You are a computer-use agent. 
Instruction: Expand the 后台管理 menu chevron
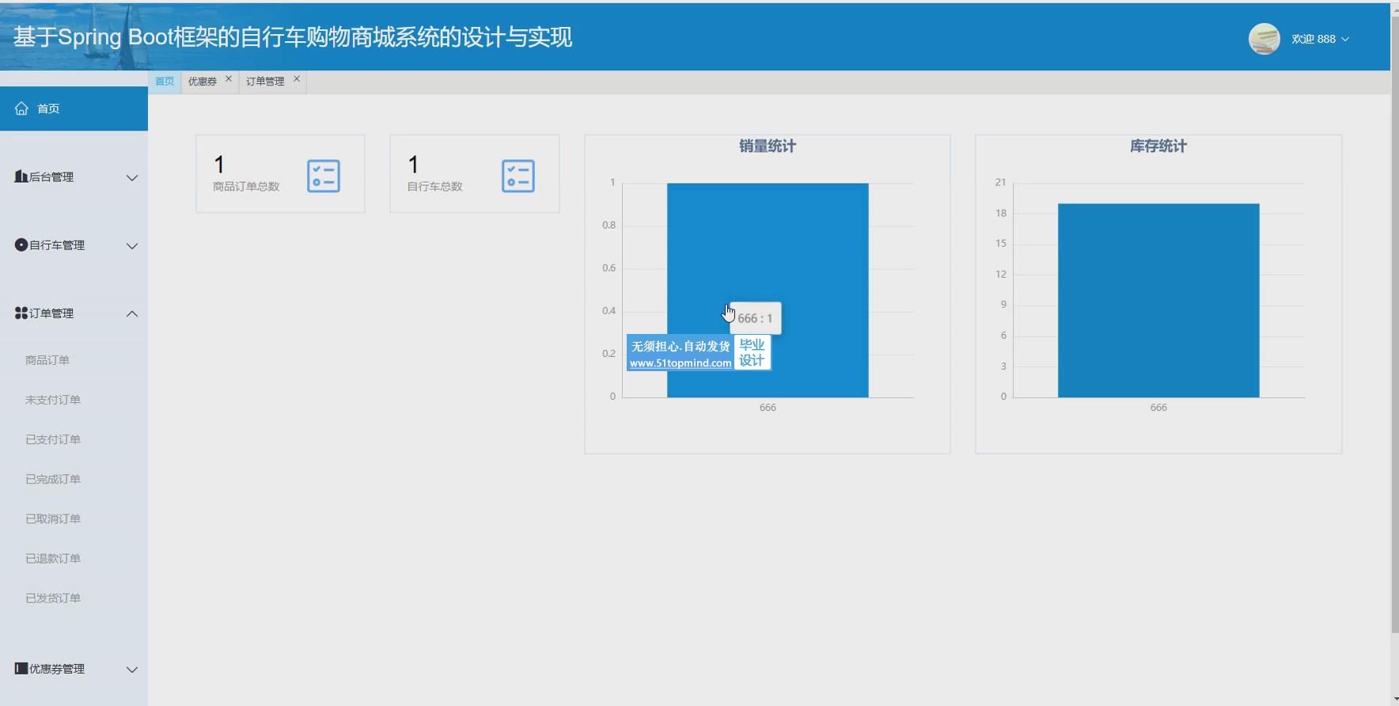(x=132, y=178)
